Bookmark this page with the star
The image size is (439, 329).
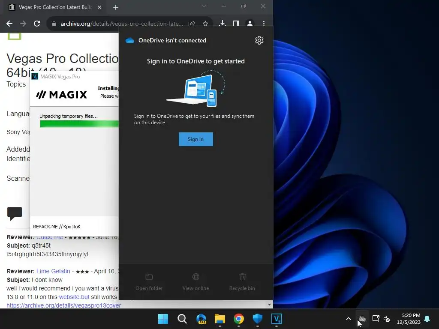tap(205, 24)
